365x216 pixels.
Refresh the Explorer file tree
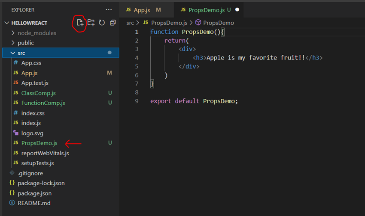point(102,23)
